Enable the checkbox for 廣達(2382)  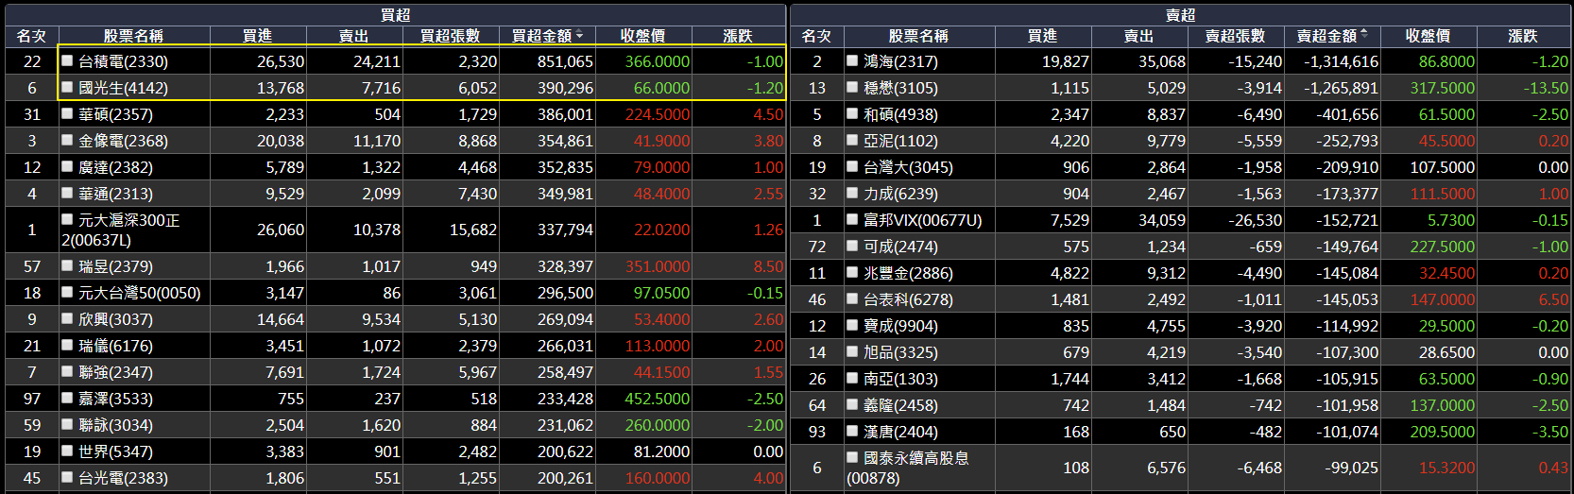click(x=67, y=166)
